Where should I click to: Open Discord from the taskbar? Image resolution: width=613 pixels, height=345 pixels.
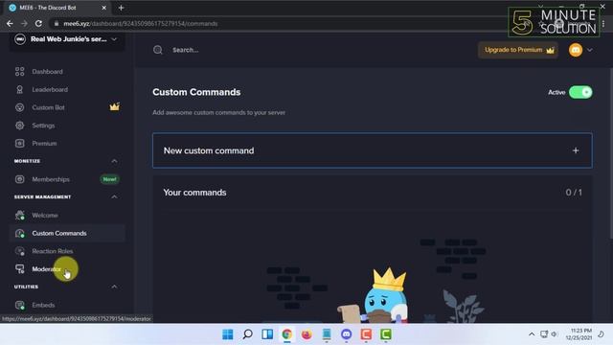pos(347,334)
